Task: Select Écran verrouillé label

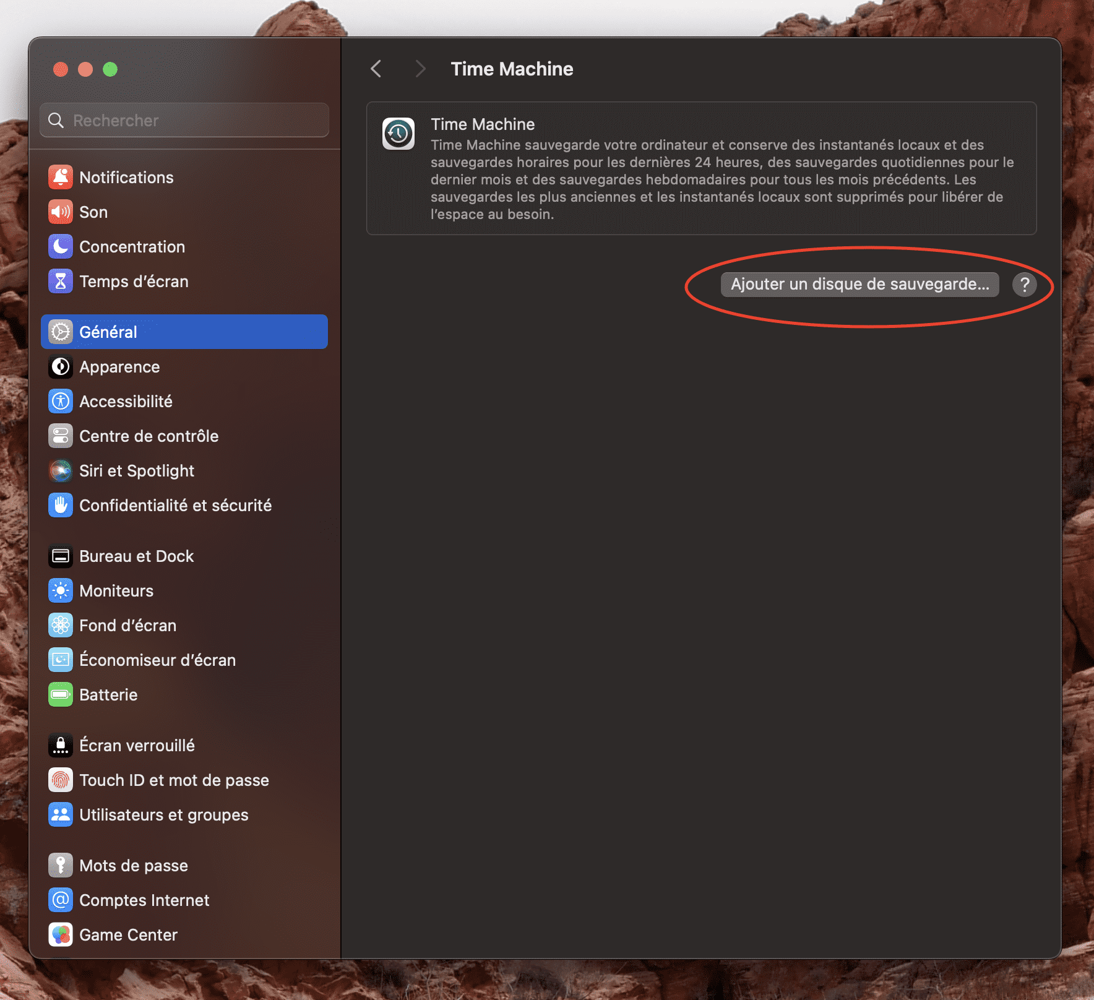Action: 137,746
